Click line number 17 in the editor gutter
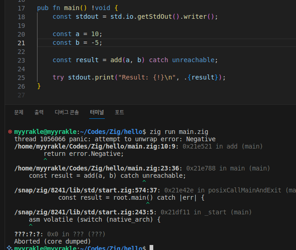 point(21,8)
